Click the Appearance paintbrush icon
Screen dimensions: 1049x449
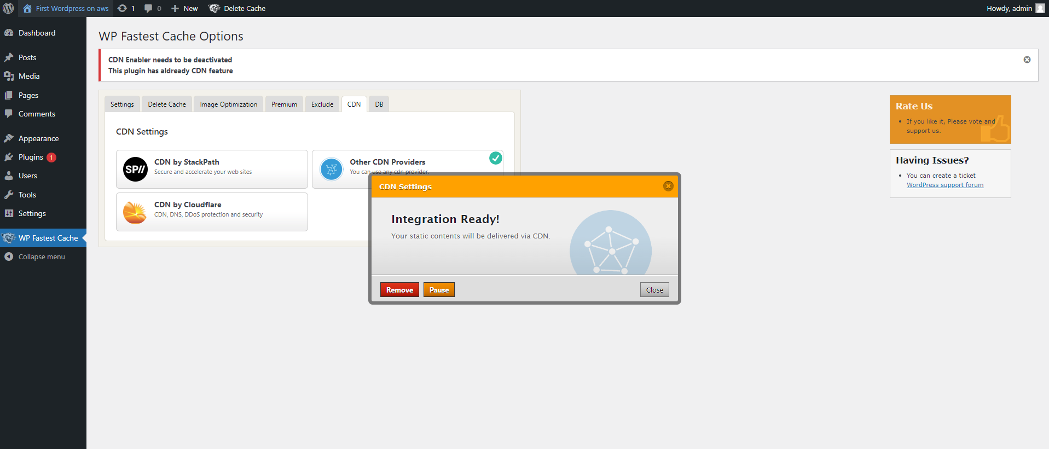click(x=9, y=138)
